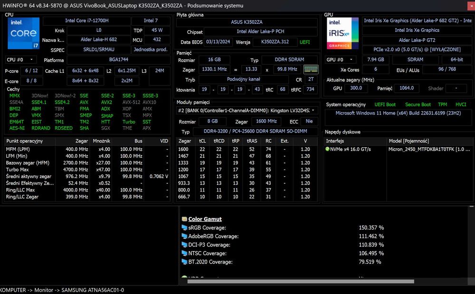Click the Color Gamut heading link

tap(205, 219)
